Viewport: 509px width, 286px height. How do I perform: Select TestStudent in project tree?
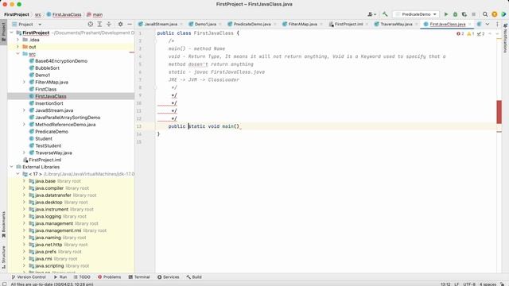[x=48, y=145]
